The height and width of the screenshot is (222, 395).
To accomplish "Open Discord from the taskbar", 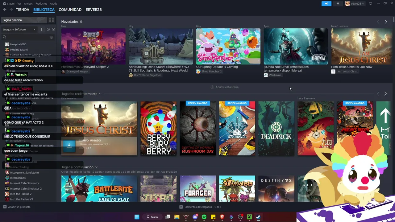I will 195,217.
